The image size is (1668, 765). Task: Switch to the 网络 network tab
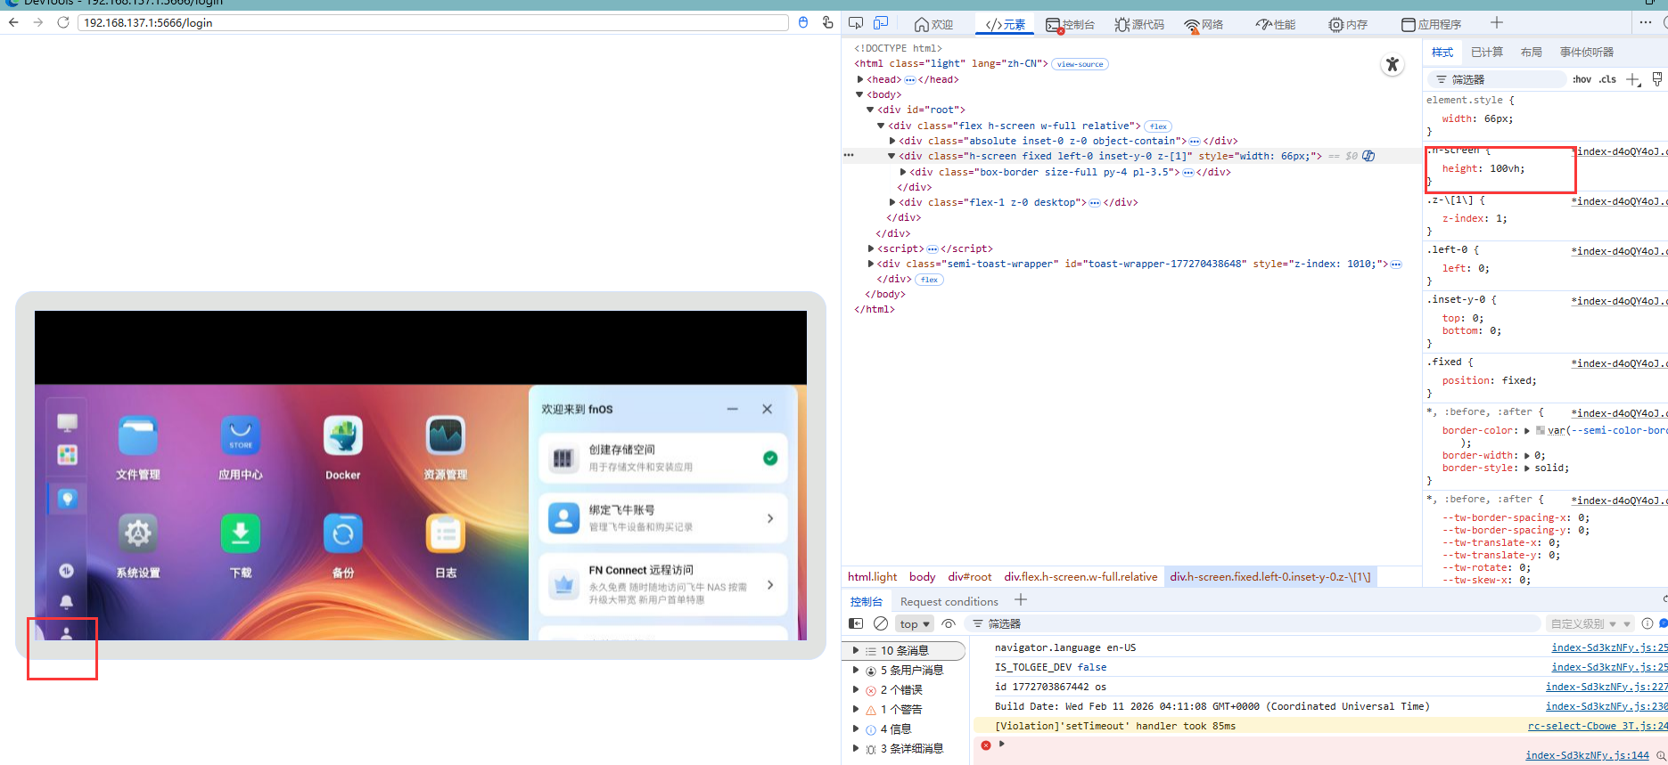coord(1204,24)
